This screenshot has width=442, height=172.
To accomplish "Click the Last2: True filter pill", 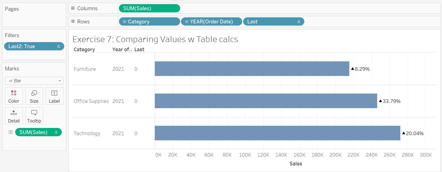I will point(34,46).
